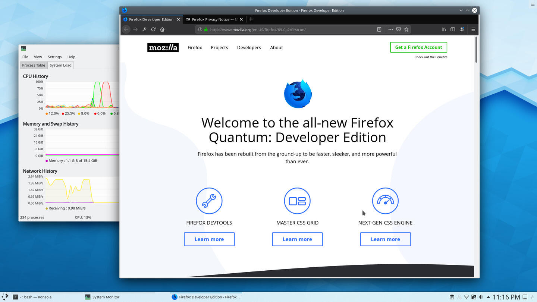Reload the current page

click(153, 29)
